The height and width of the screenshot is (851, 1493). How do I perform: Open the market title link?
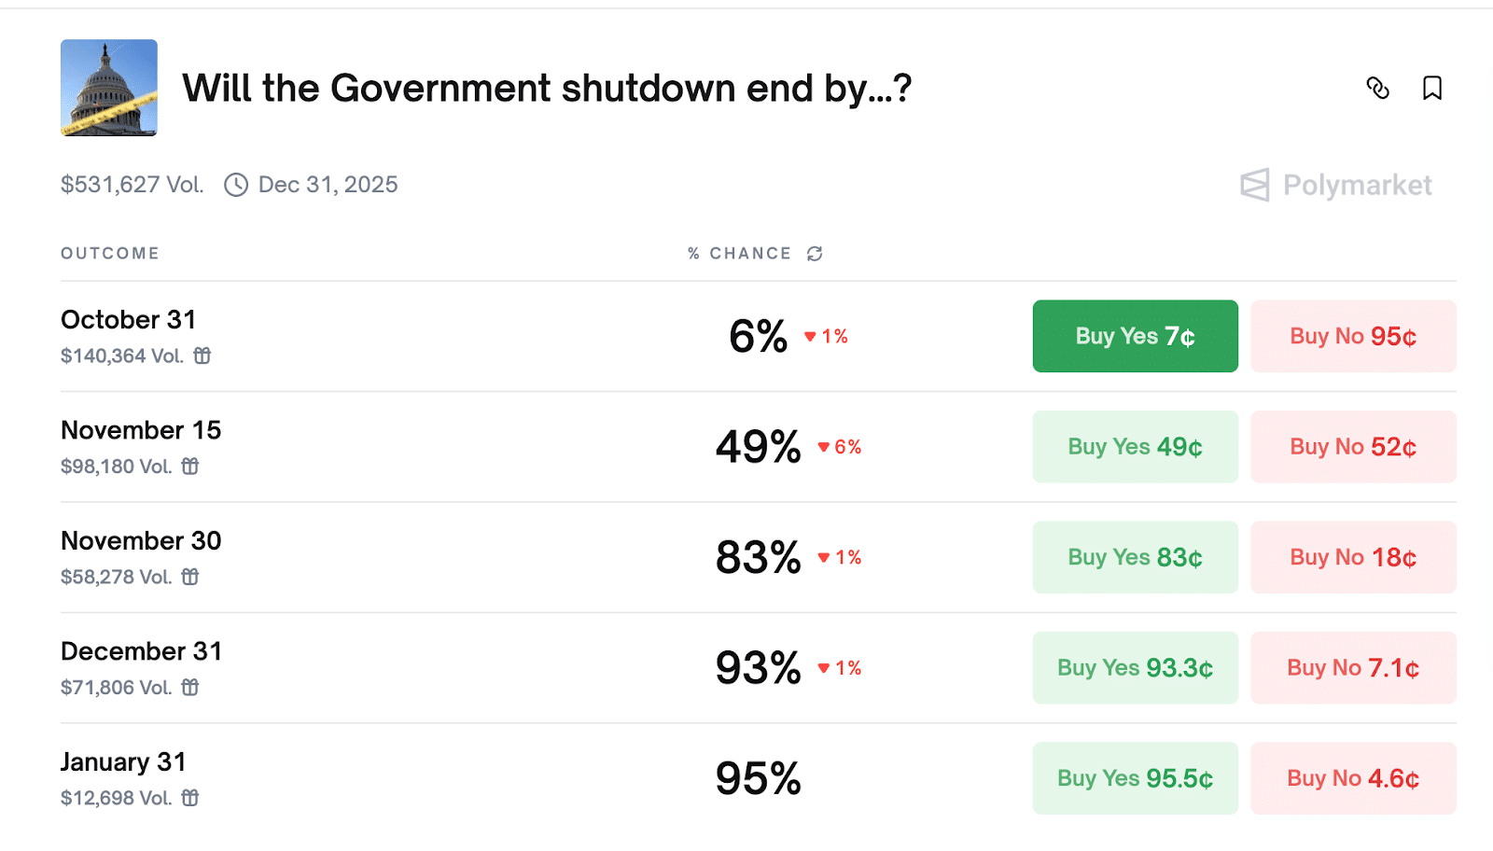(x=547, y=89)
